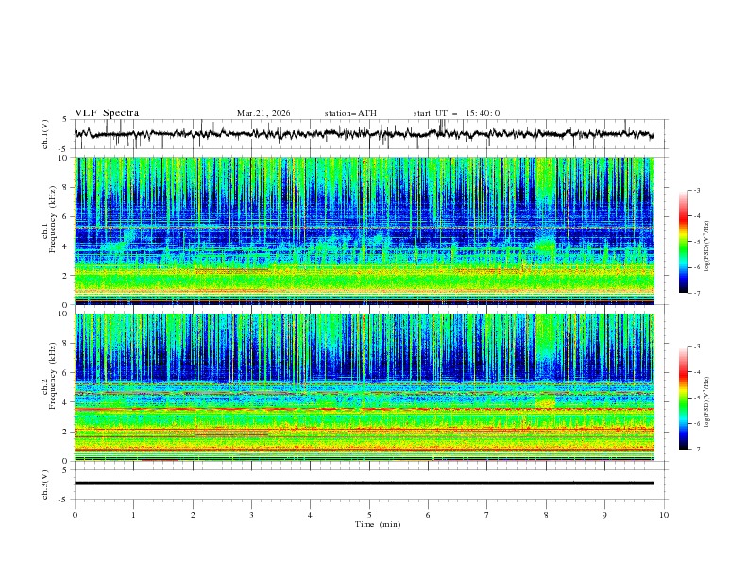Click inside the ch.1 spectrogram panel
This screenshot has height=578, width=748.
click(x=364, y=230)
